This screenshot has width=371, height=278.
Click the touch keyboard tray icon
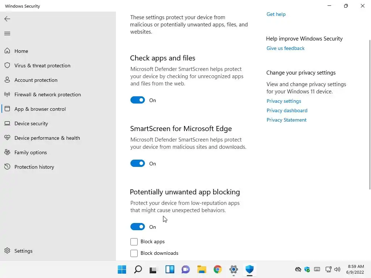tap(317, 269)
